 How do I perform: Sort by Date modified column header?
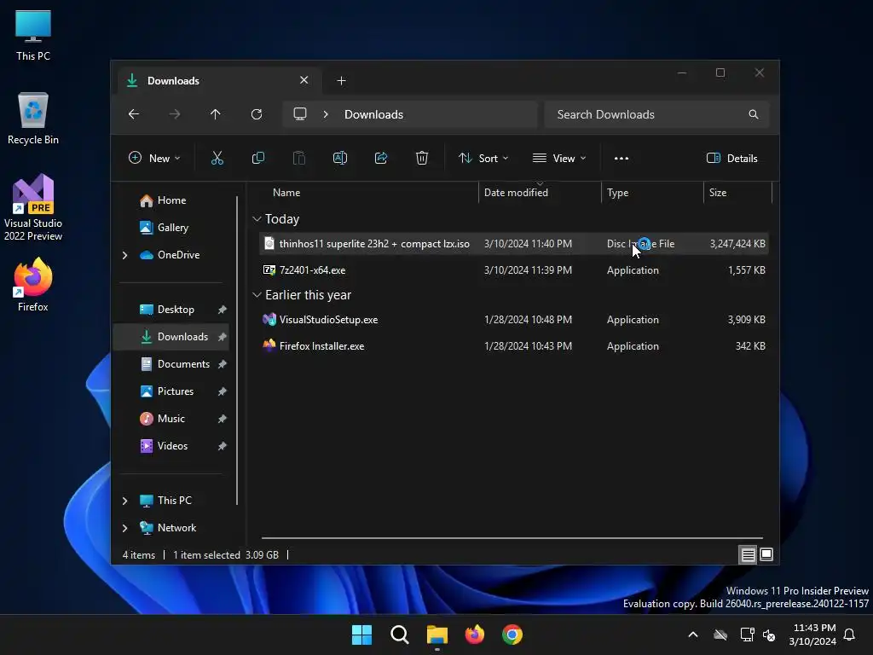pos(540,193)
